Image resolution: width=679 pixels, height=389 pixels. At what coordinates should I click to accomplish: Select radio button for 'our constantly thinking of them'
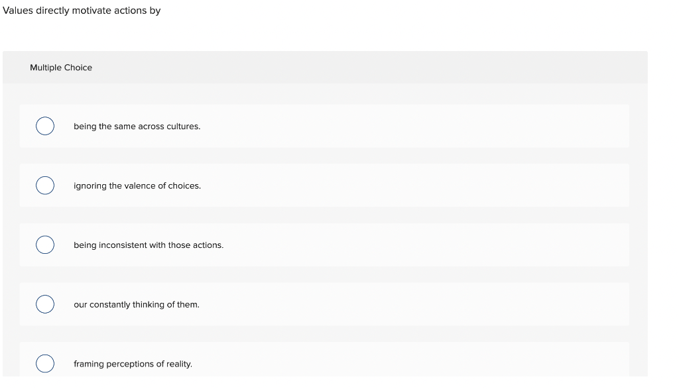click(x=44, y=304)
